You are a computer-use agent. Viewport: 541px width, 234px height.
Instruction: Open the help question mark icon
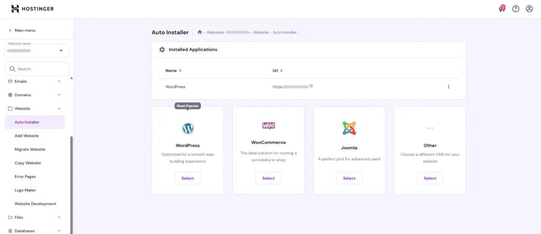point(516,9)
